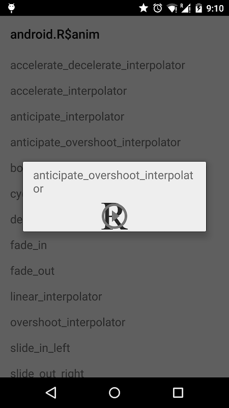This screenshot has width=229, height=408.
Task: Tap the android.R$anim page title
Action: (55, 35)
